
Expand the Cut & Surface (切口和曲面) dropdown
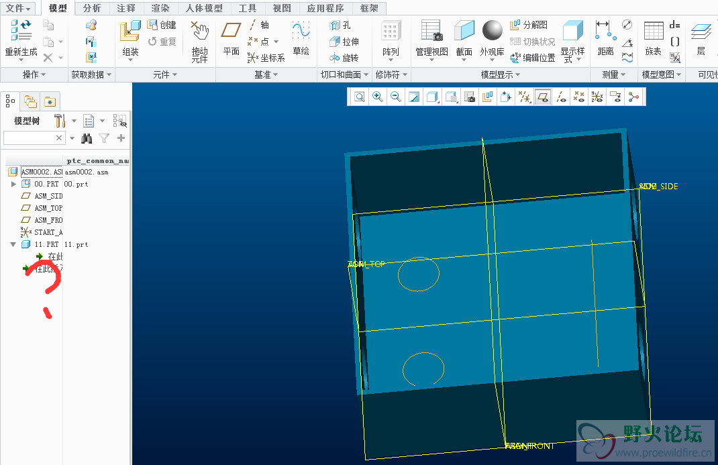(x=344, y=74)
